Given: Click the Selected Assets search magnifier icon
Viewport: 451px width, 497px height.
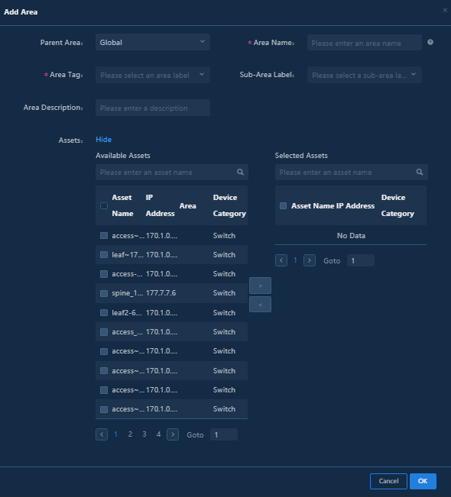Looking at the screenshot, I should [x=420, y=172].
